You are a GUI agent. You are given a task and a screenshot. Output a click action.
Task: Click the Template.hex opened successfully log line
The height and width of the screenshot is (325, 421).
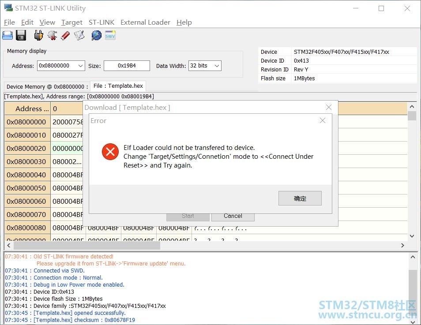65,313
